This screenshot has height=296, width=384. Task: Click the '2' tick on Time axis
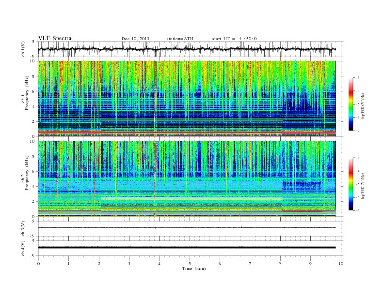click(99, 264)
